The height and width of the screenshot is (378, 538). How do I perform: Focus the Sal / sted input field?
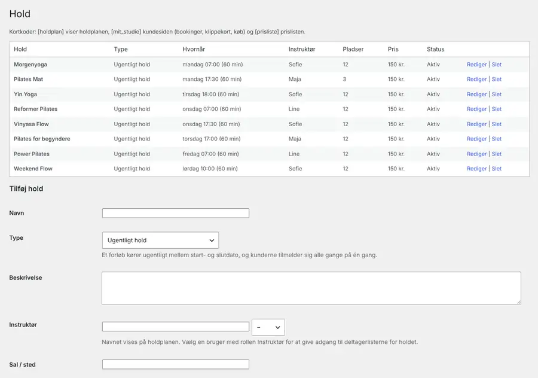[x=175, y=364]
